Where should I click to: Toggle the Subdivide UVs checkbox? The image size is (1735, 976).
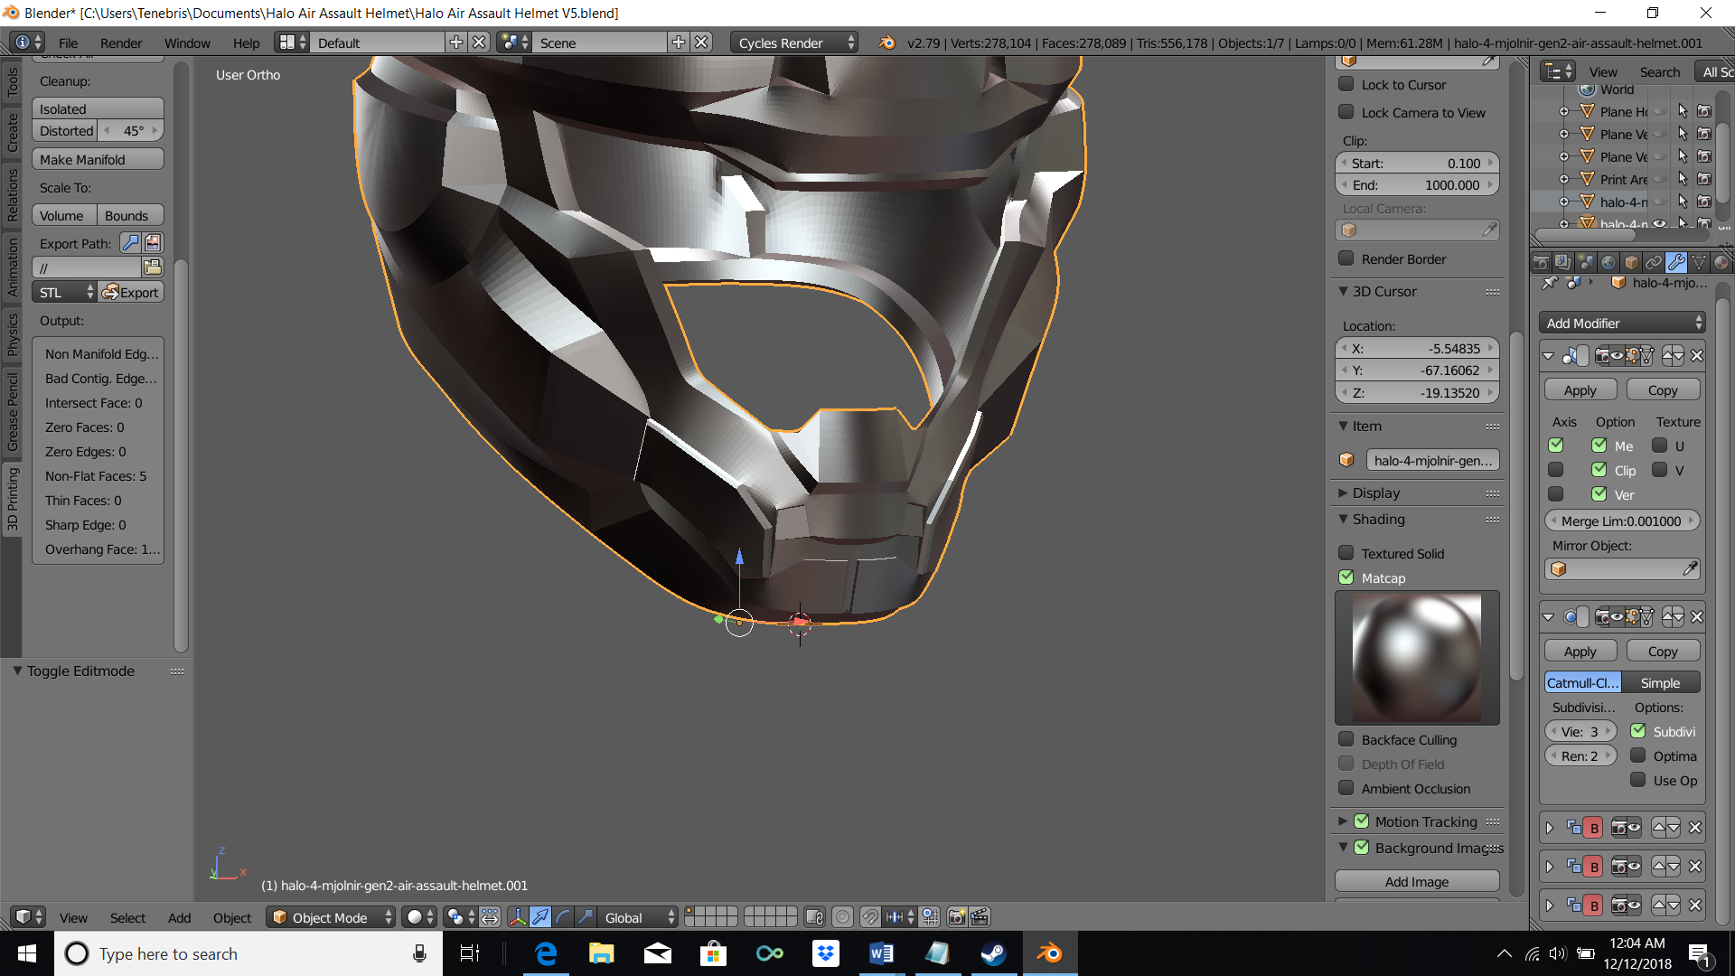point(1638,731)
